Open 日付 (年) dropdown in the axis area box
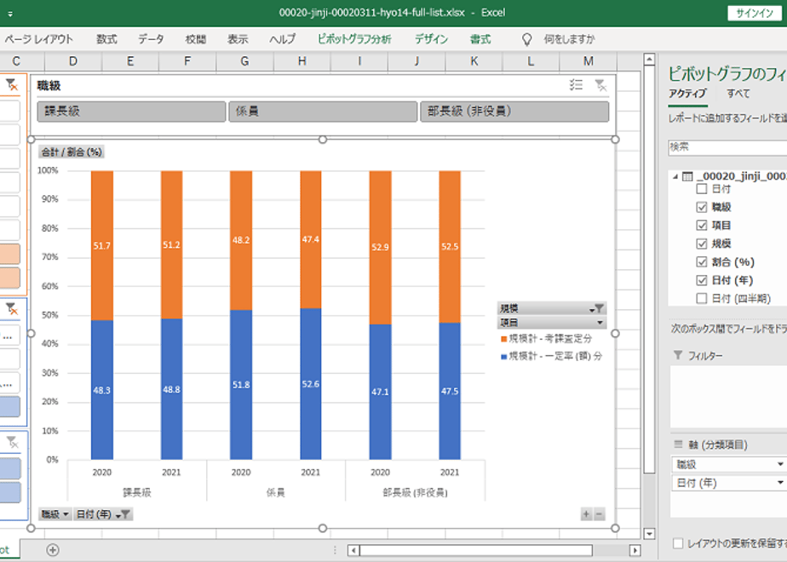Screen dimensions: 787x562 pos(780,483)
